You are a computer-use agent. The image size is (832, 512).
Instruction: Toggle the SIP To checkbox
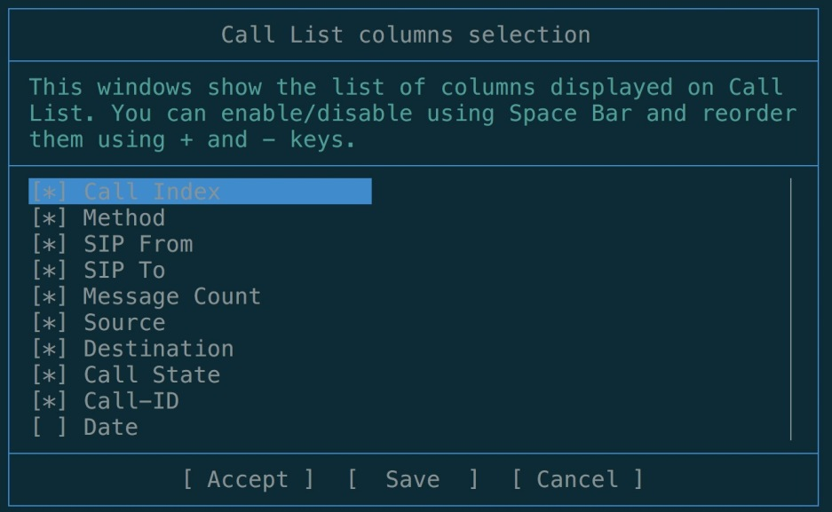49,271
